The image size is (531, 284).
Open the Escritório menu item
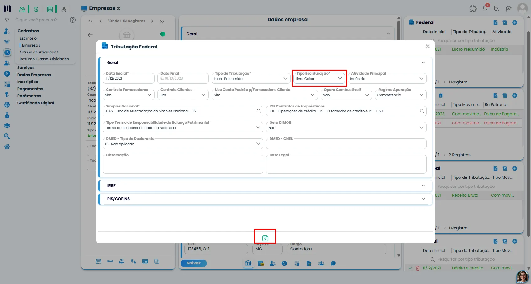[28, 38]
